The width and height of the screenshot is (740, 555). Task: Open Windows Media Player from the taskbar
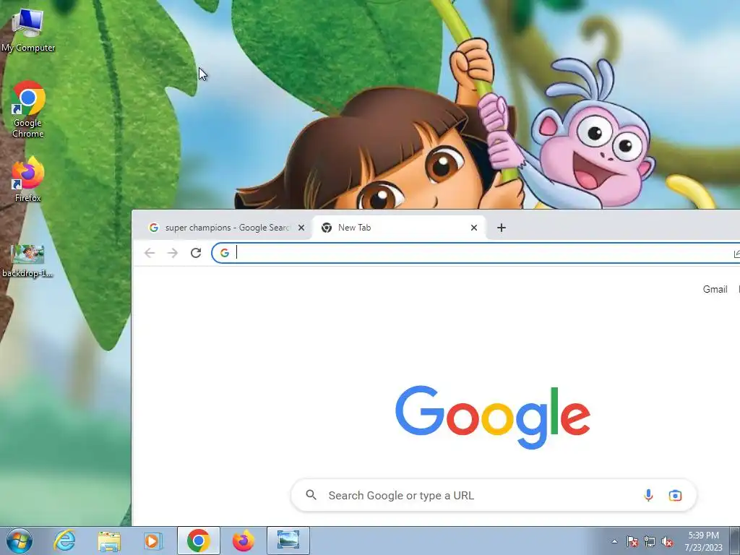pos(153,541)
